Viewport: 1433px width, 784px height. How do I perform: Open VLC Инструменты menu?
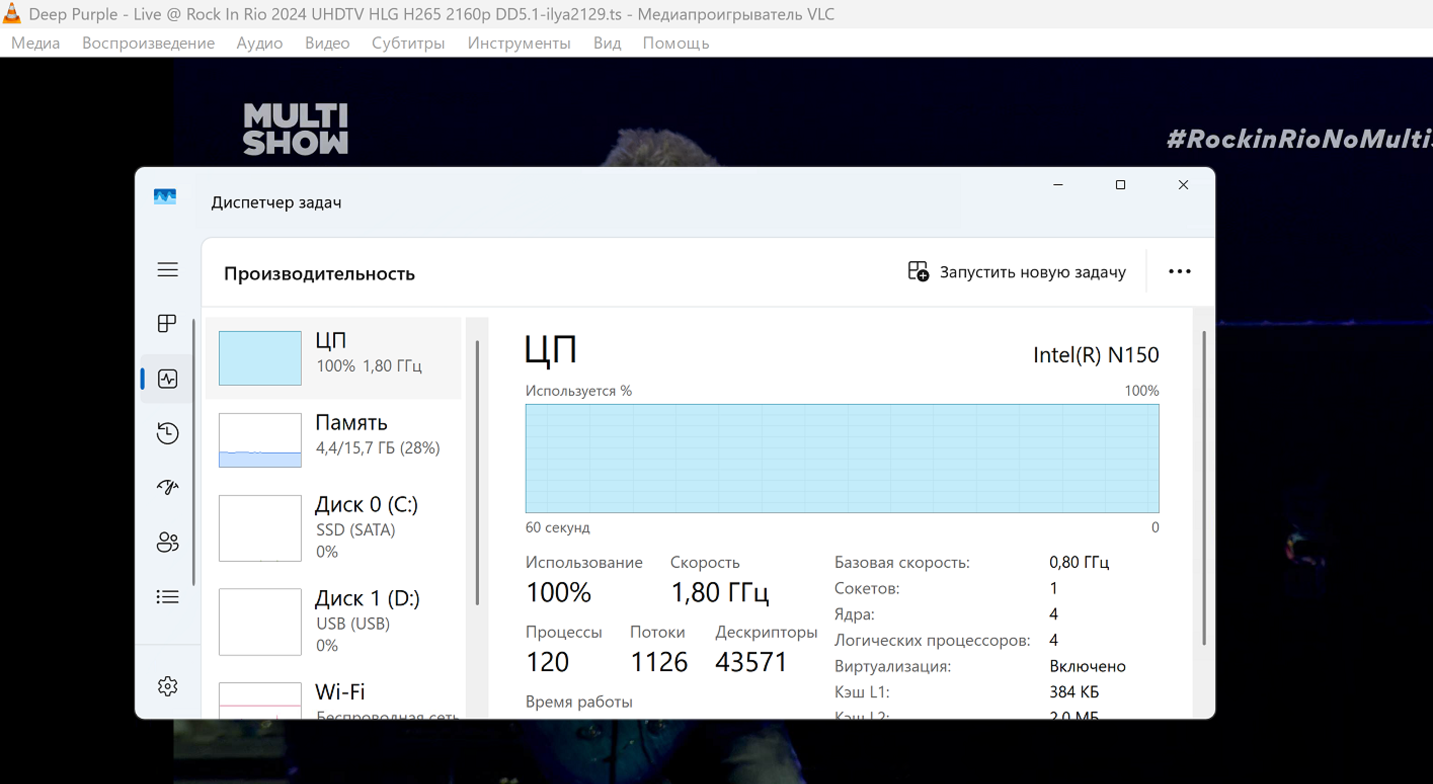(x=519, y=44)
